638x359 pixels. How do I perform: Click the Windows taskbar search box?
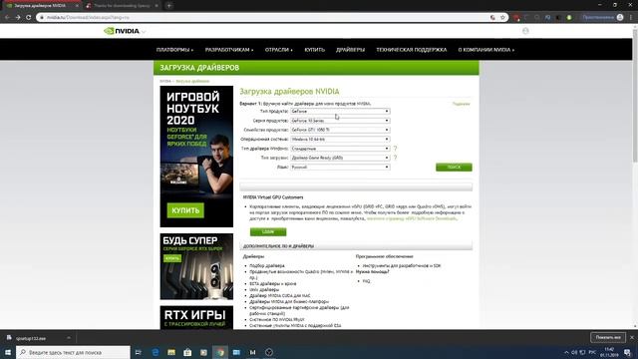(73, 352)
